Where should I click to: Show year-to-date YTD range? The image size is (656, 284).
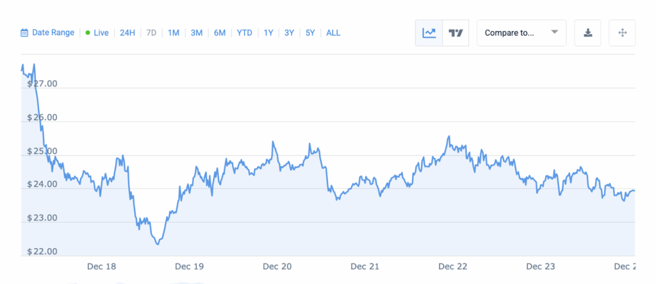pos(245,33)
